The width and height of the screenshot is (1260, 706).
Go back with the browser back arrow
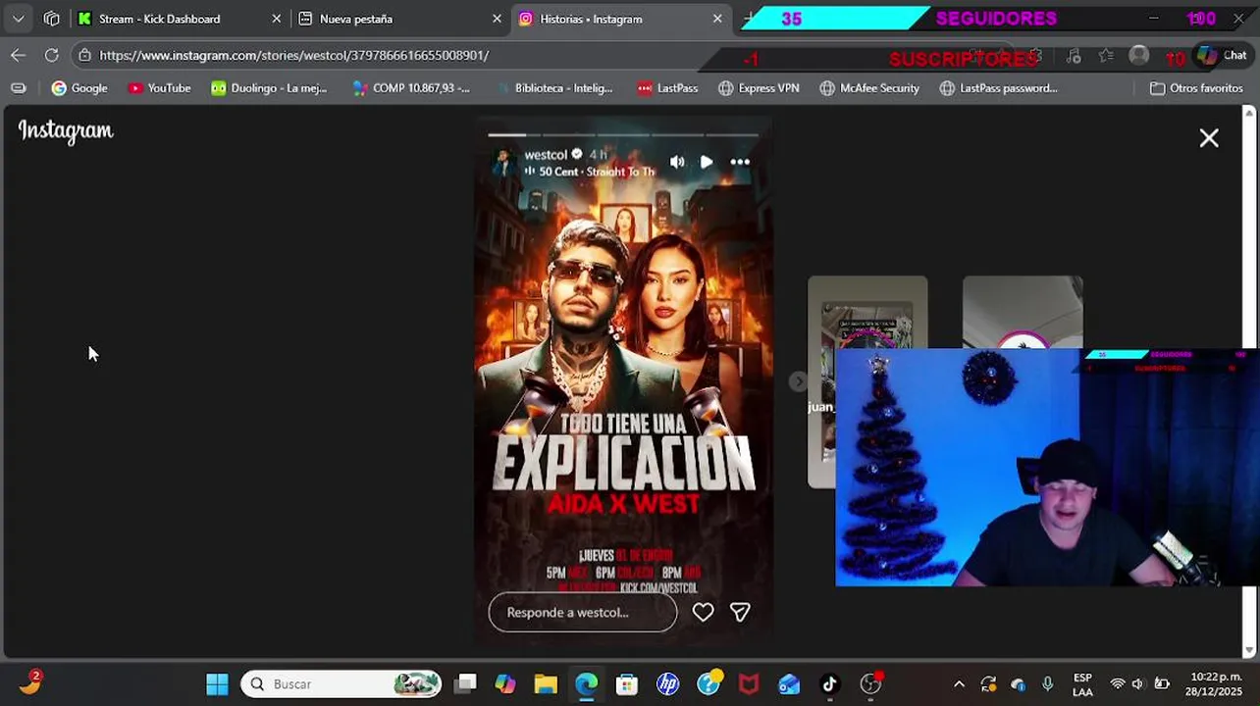click(18, 55)
